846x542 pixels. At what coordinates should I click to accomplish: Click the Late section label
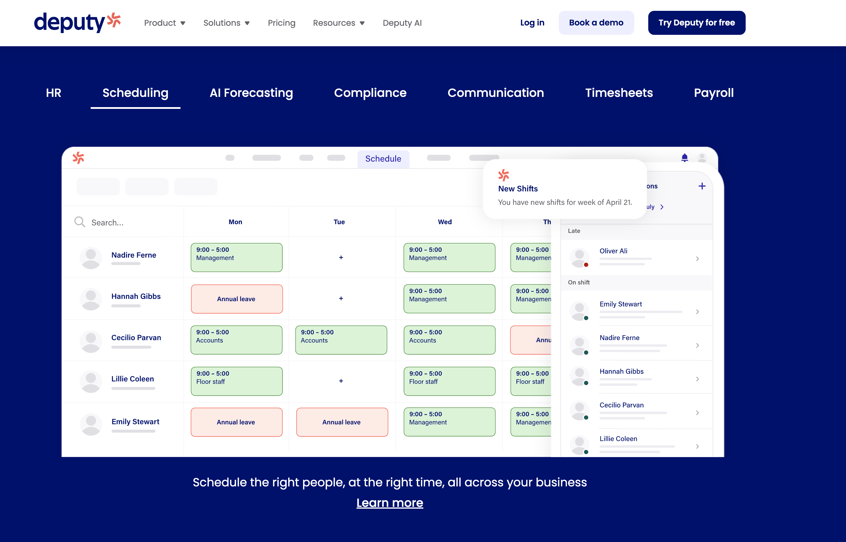pos(574,231)
